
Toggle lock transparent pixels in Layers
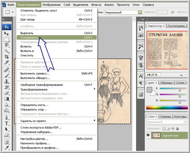click(x=164, y=129)
